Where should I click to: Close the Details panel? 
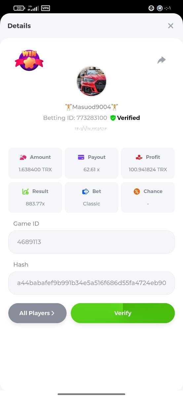[170, 26]
